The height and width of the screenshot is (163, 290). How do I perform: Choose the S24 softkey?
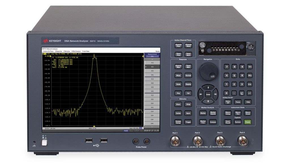pos(152,115)
